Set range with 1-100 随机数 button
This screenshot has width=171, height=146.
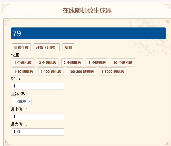tap(51, 72)
